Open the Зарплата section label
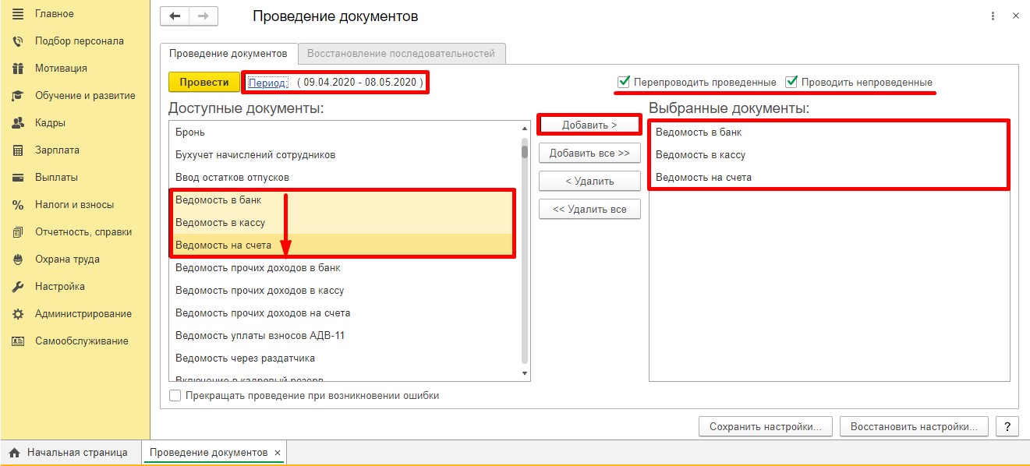1030x466 pixels. click(57, 150)
